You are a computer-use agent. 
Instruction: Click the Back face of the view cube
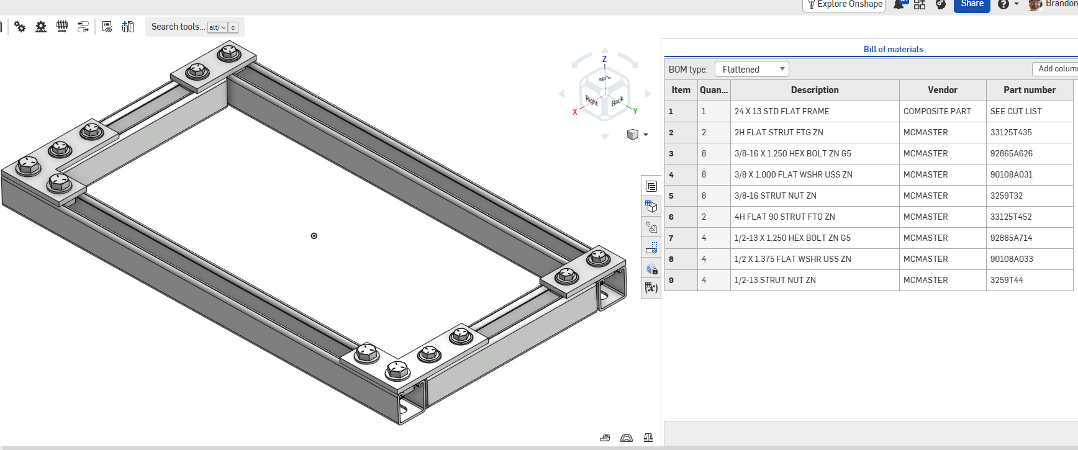[617, 101]
